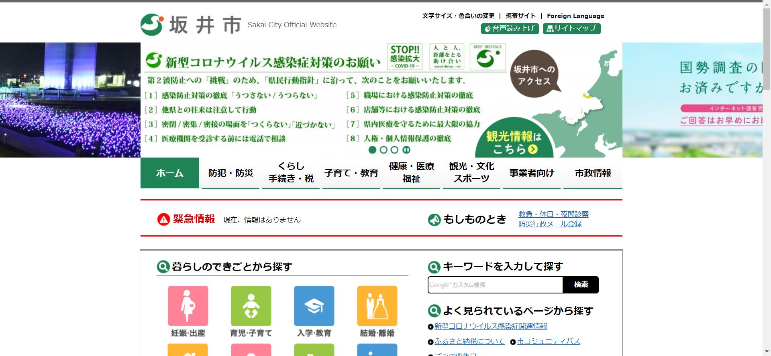Open 市コミュニティバス link
771x356 pixels.
coord(549,342)
